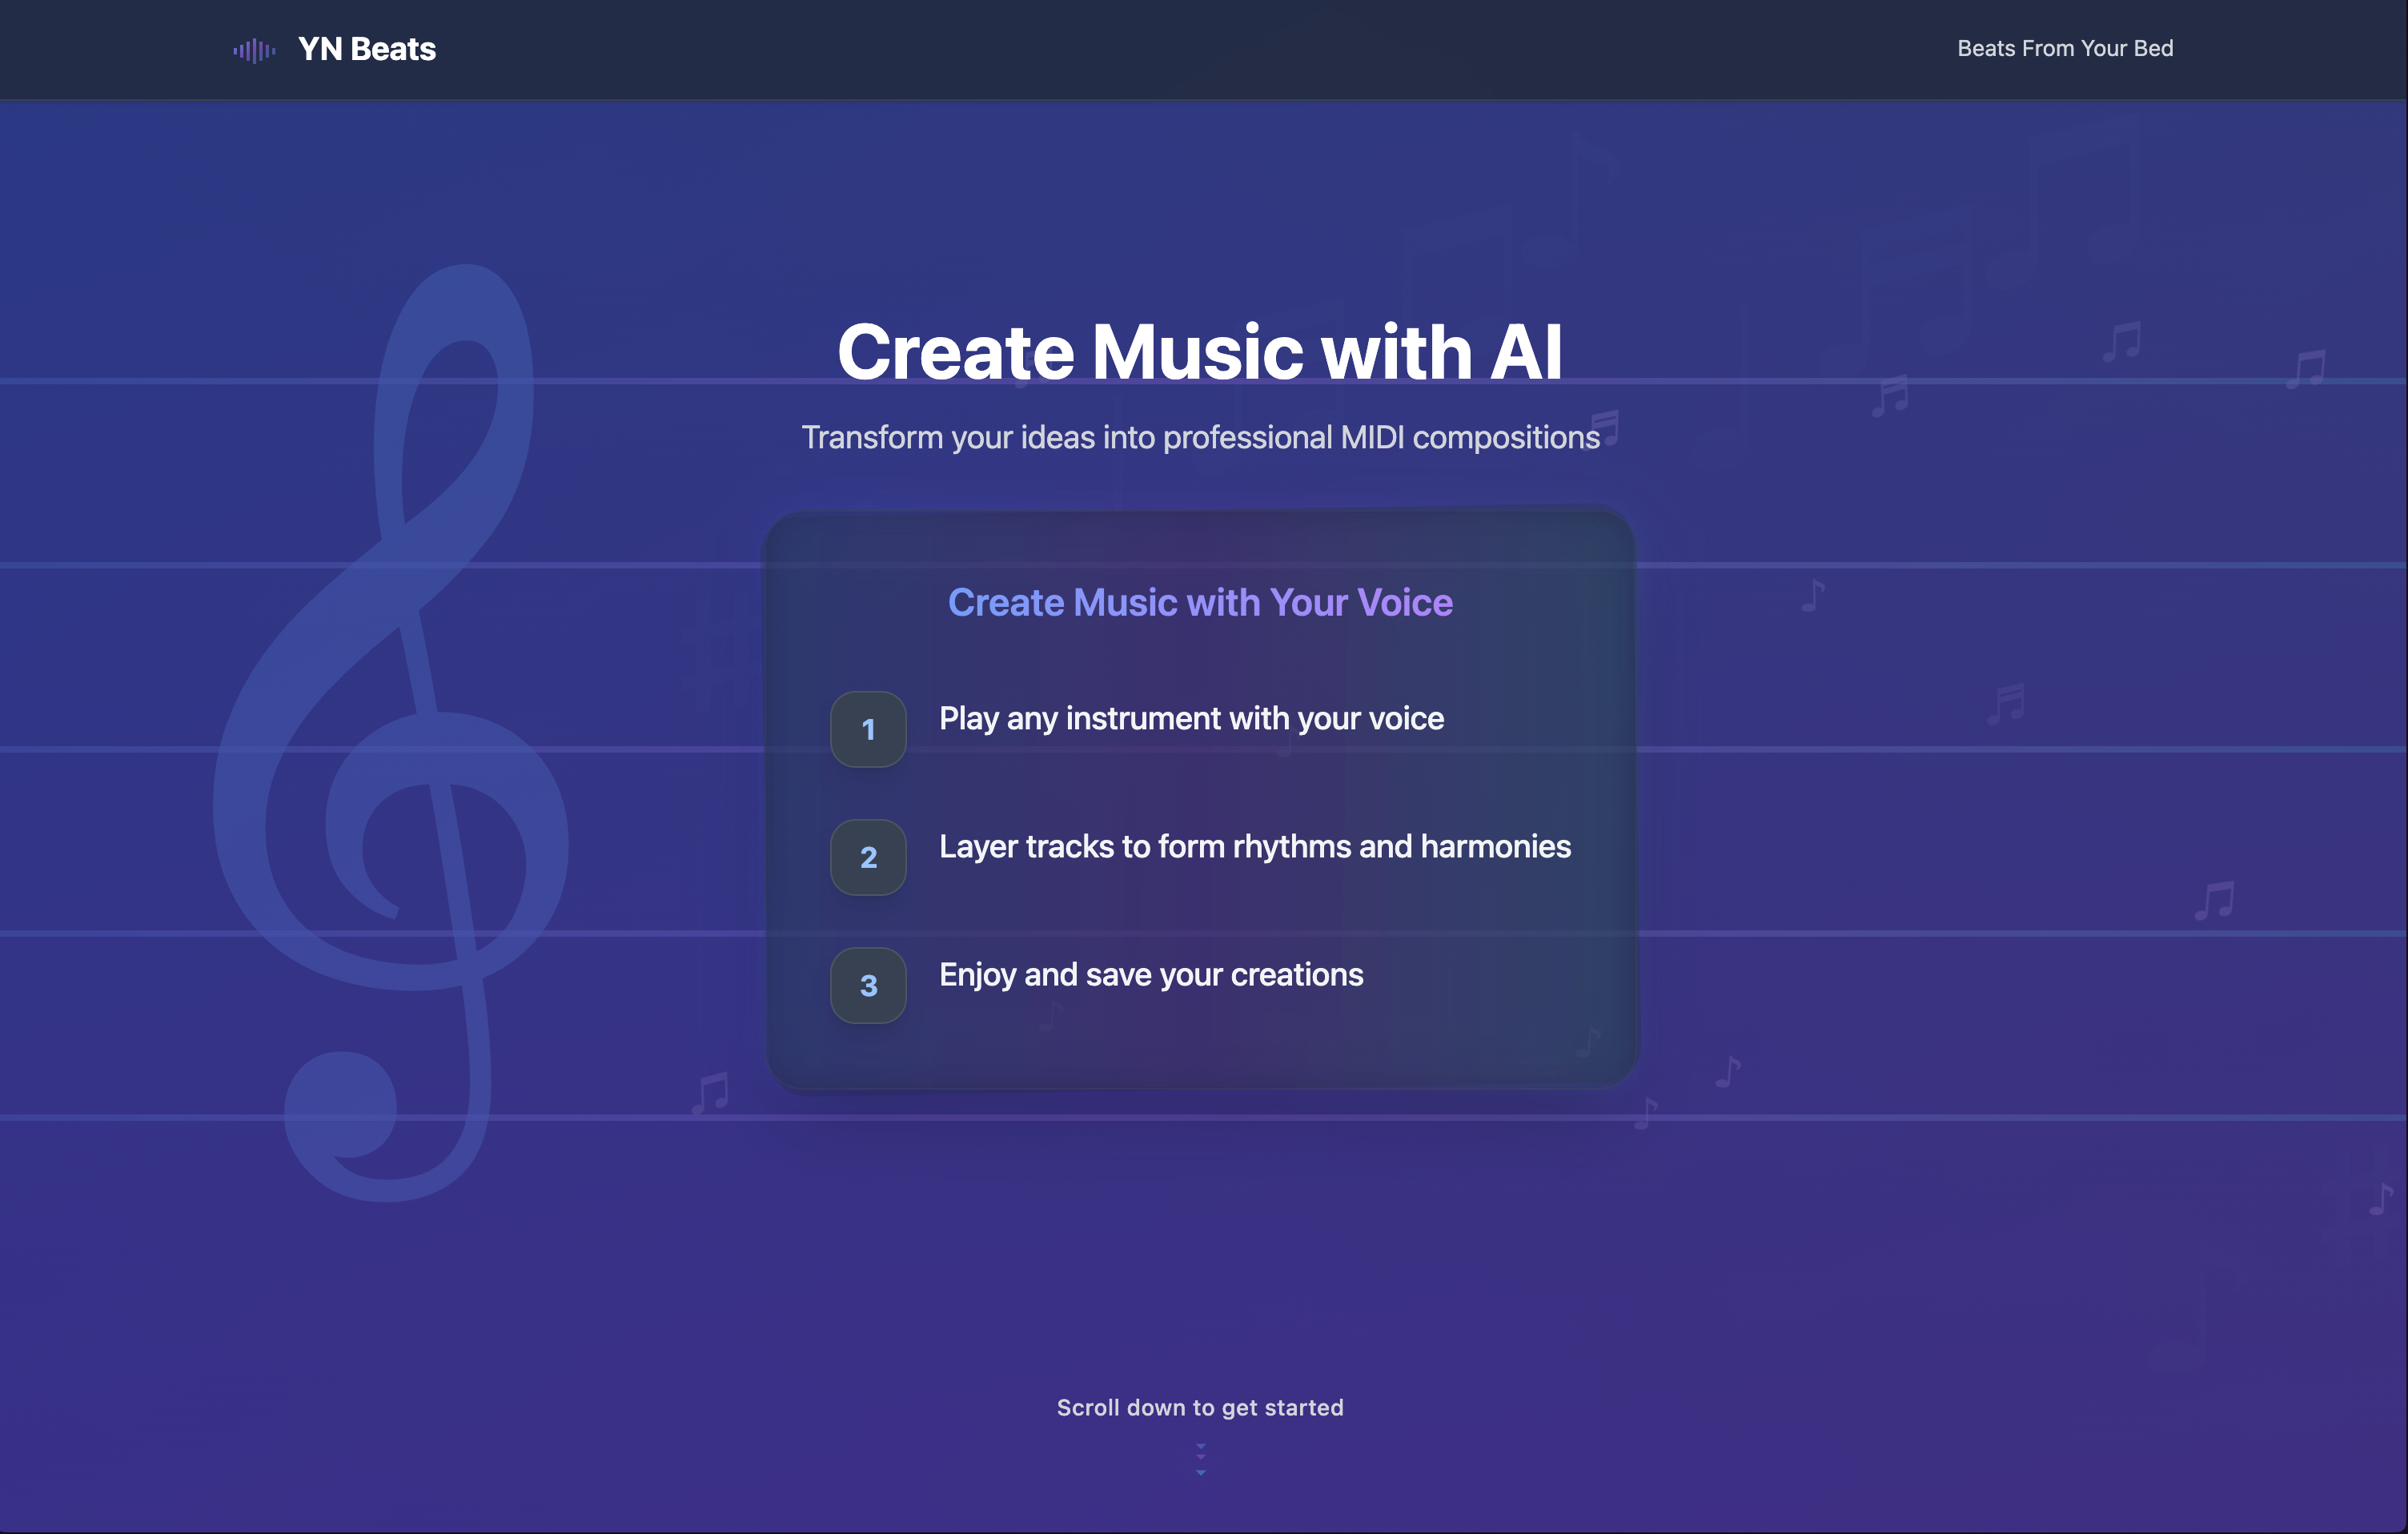Click the MIDI compositions subtitle text
This screenshot has height=1534, width=2408.
(1199, 437)
